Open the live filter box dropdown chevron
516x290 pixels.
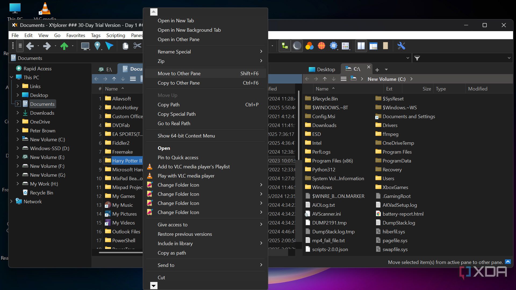pyautogui.click(x=509, y=58)
